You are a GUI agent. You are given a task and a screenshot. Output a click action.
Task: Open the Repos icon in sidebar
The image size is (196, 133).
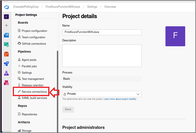click(x=6, y=54)
